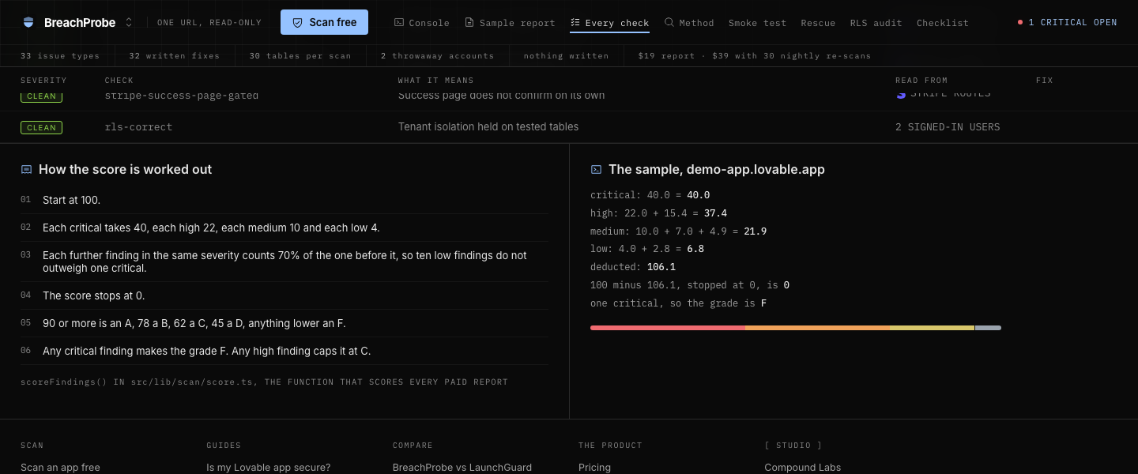The image size is (1138, 474).
Task: Open 'BreachProbe vs LaunchGuard' comparison link
Action: tap(462, 468)
